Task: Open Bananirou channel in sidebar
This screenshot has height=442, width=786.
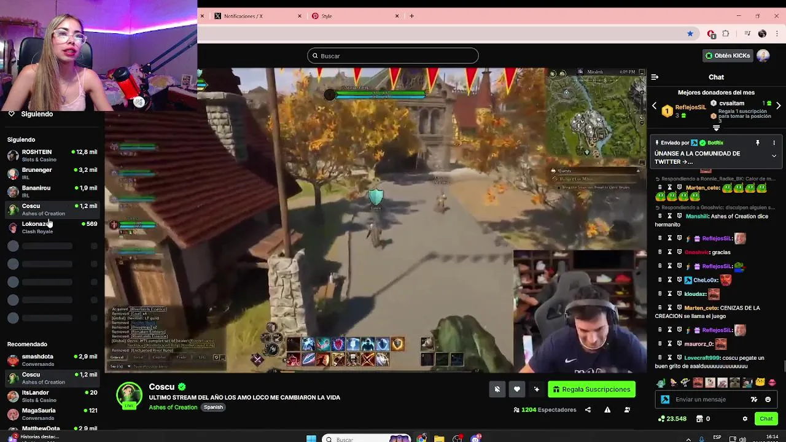Action: [52, 192]
